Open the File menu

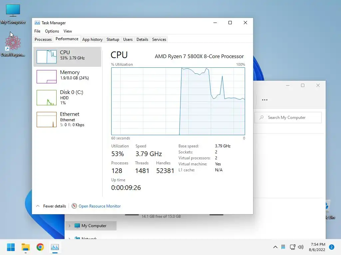[37, 31]
